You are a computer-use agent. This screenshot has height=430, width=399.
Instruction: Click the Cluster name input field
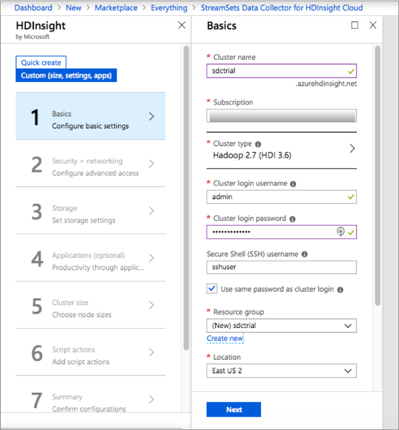click(x=276, y=70)
